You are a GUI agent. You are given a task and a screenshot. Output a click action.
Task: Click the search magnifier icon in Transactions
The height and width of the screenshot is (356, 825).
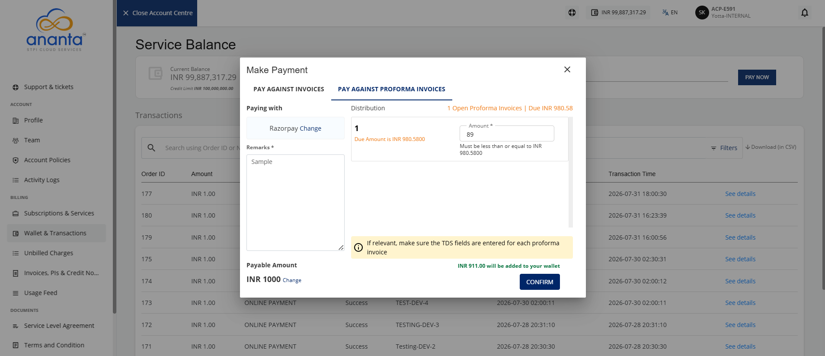tap(151, 148)
